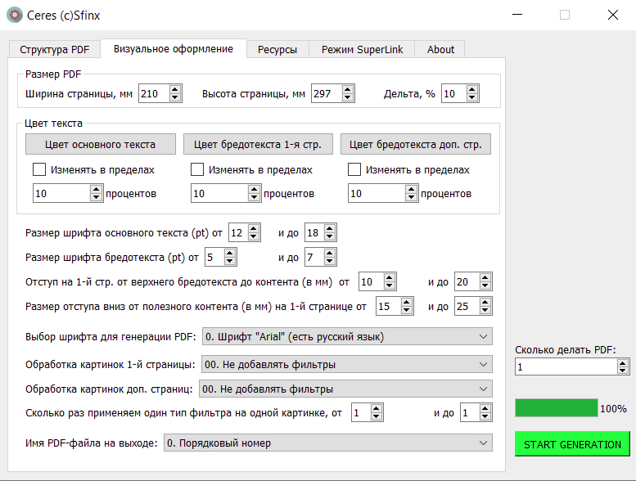Viewport: 636px width, 481px height.
Task: Increase Отступ на 1-й стр. minimum 10
Action: (390, 277)
